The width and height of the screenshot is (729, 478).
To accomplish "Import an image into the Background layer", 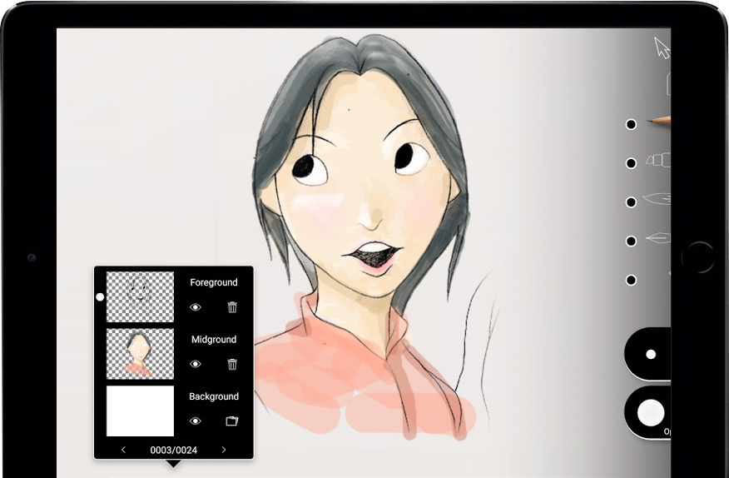I will (231, 421).
